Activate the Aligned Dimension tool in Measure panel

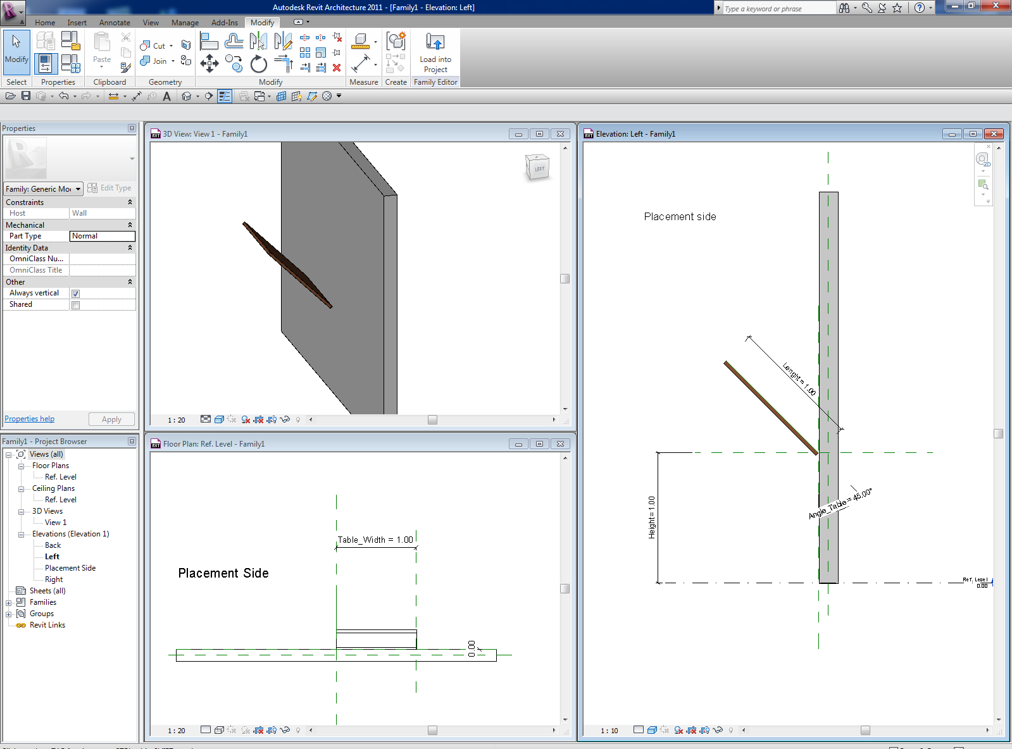point(360,63)
